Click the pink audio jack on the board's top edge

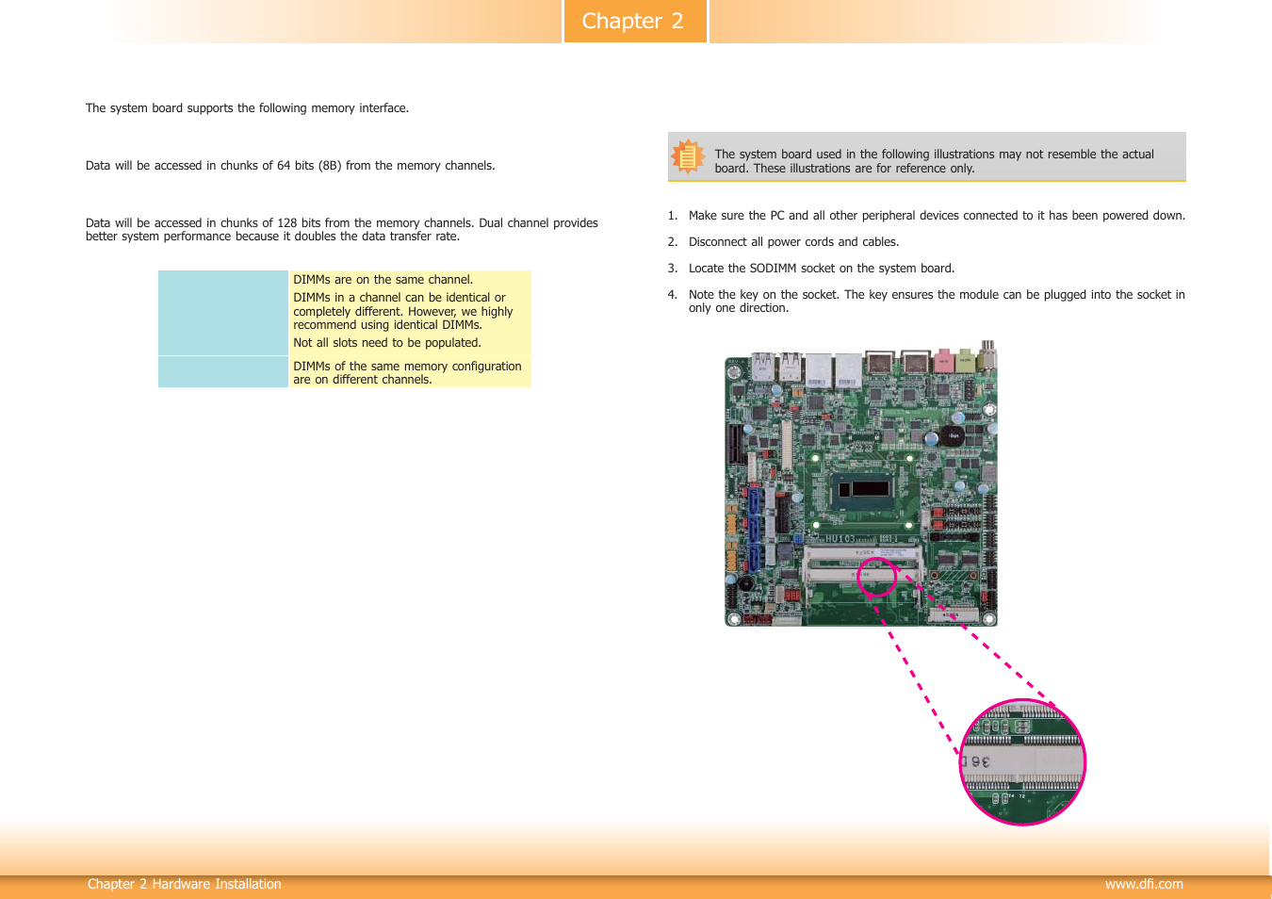point(943,362)
